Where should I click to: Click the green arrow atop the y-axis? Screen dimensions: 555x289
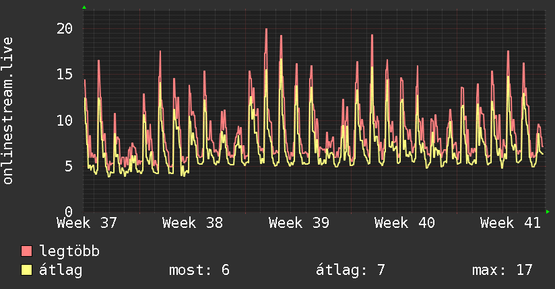click(84, 7)
